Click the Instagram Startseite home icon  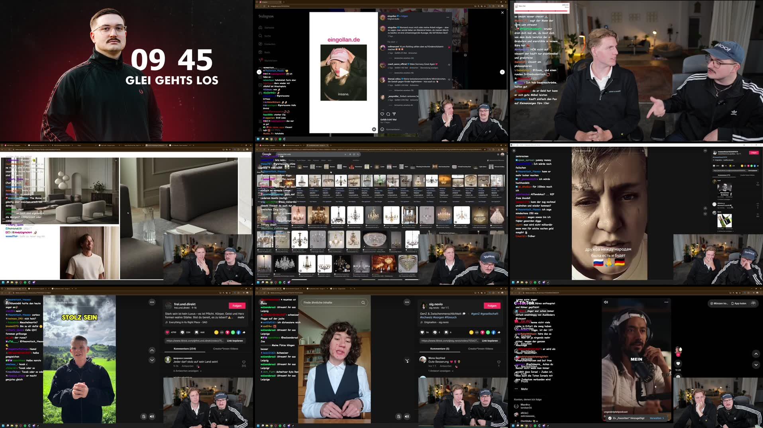(260, 28)
